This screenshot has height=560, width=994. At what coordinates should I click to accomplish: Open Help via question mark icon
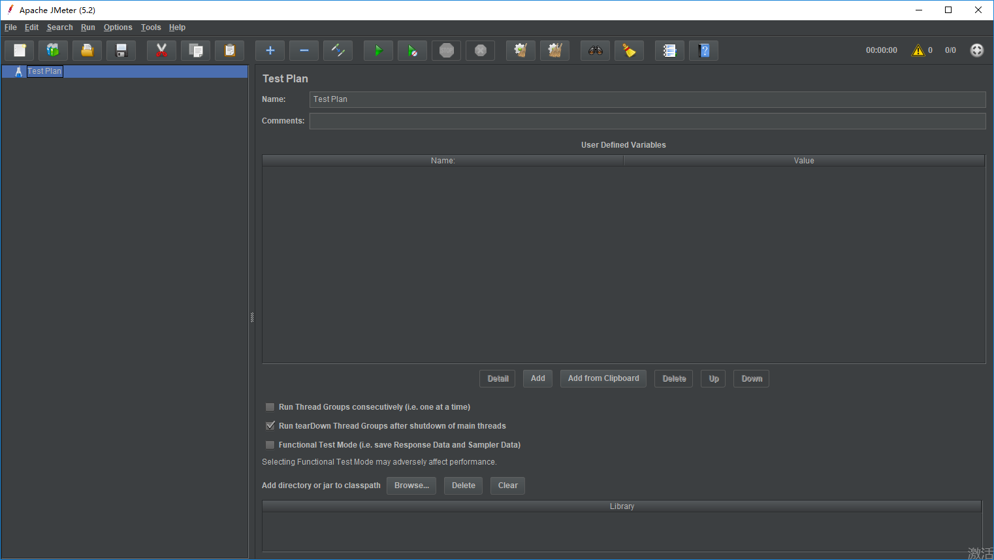[x=703, y=50]
